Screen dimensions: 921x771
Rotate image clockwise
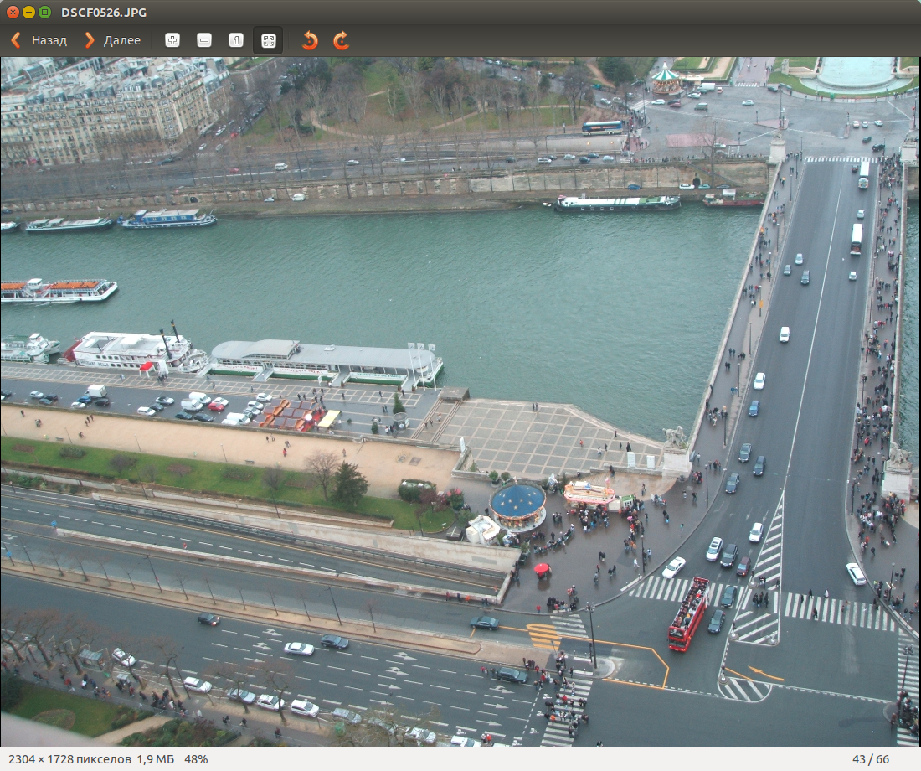(342, 40)
